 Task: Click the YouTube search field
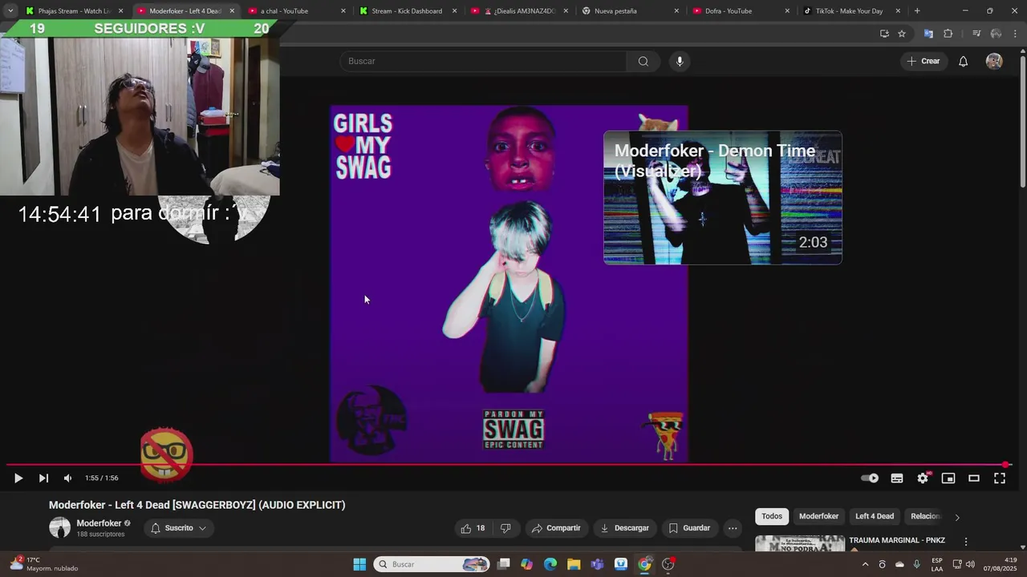click(483, 61)
